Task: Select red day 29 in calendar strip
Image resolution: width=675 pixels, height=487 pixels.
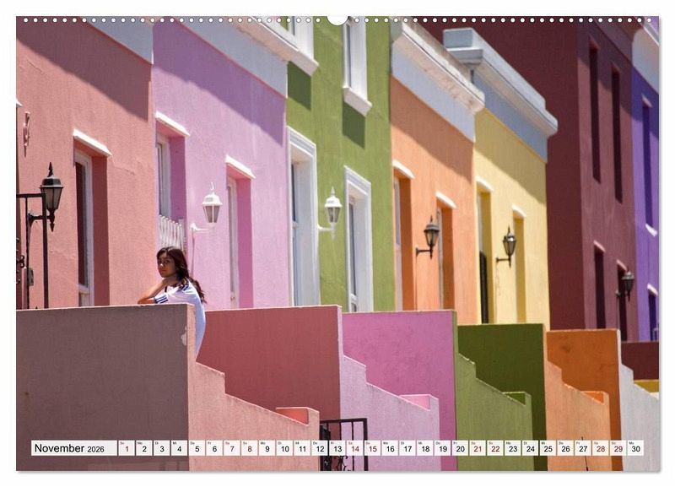Action: [x=618, y=448]
